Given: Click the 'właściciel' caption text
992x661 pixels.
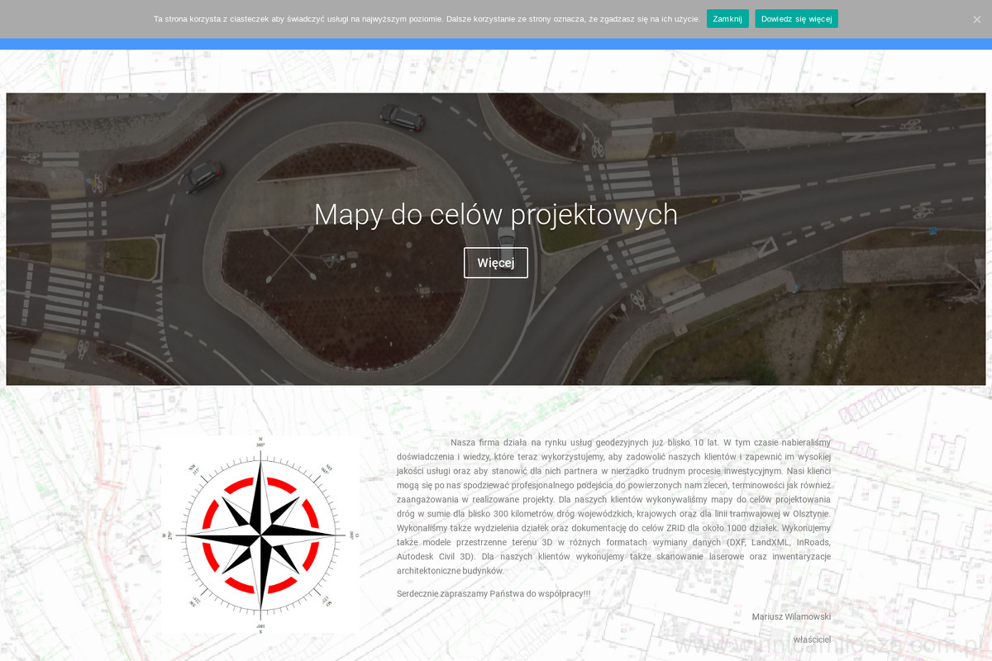Looking at the screenshot, I should click(x=811, y=640).
